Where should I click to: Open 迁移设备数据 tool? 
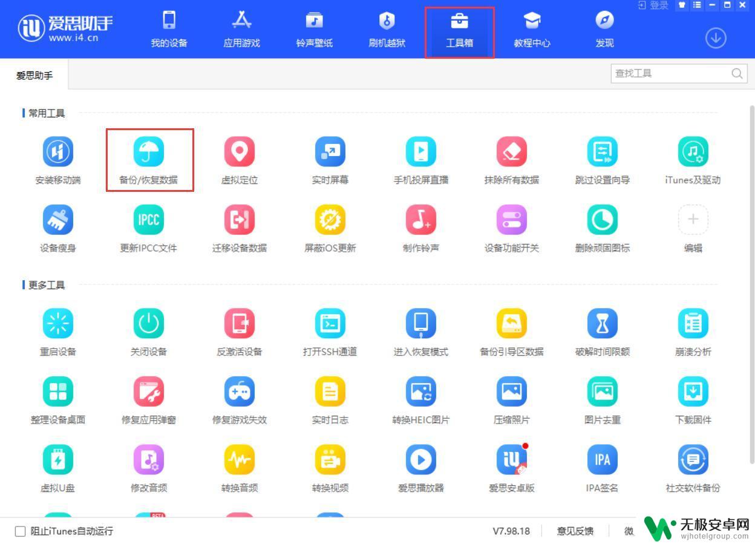point(240,220)
